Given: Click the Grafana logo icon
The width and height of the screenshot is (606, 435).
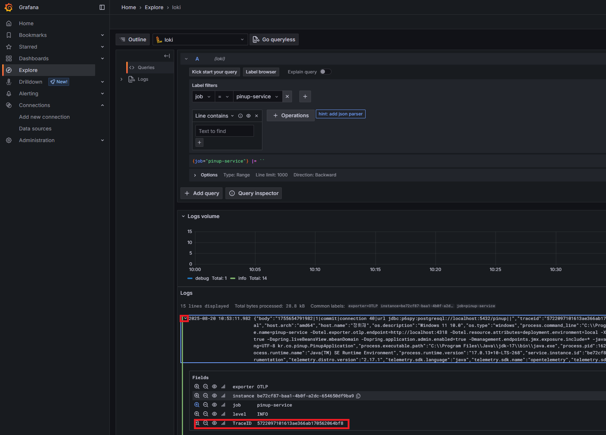Looking at the screenshot, I should coord(8,7).
